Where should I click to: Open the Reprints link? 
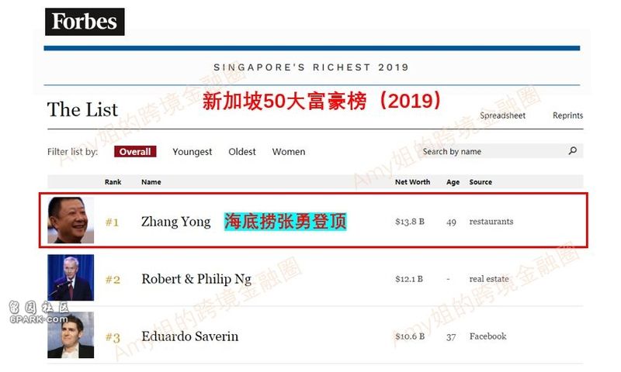tap(568, 115)
